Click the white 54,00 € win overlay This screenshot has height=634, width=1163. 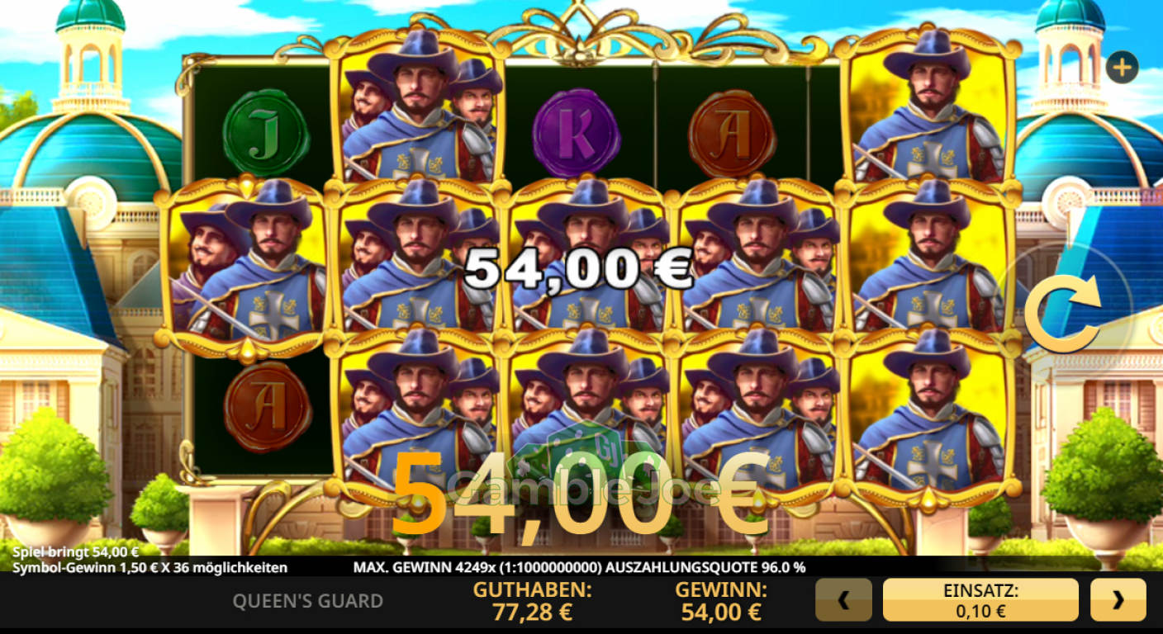point(579,268)
